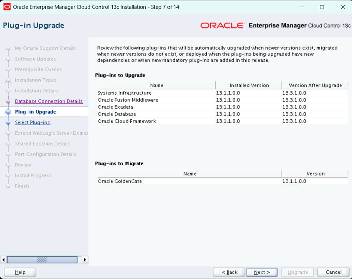Click the Select Plug-ins step bullet icon
This screenshot has height=279, width=352.
[8, 123]
